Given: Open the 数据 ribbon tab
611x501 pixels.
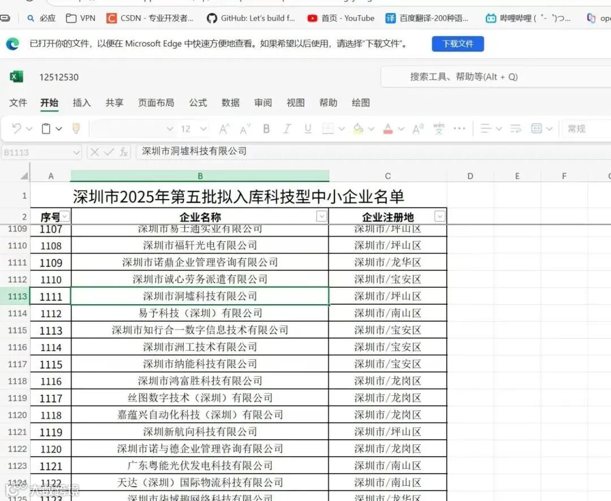Looking at the screenshot, I should tap(230, 102).
